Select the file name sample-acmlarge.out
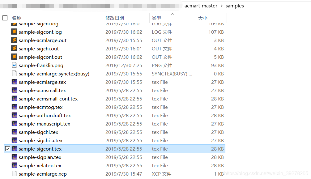The height and width of the screenshot is (179, 311). (x=43, y=40)
